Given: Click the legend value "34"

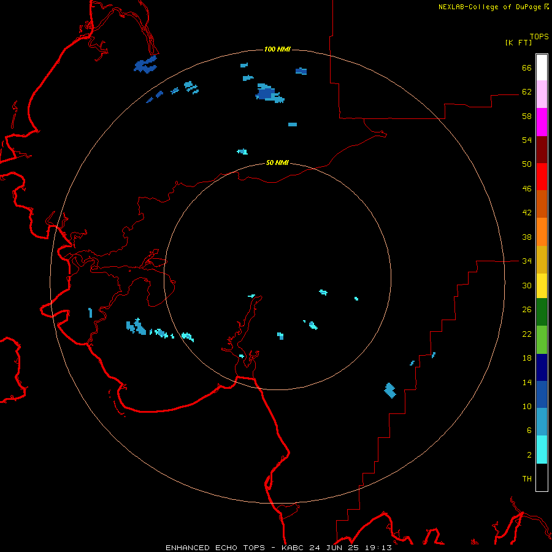Looking at the screenshot, I should 527,261.
